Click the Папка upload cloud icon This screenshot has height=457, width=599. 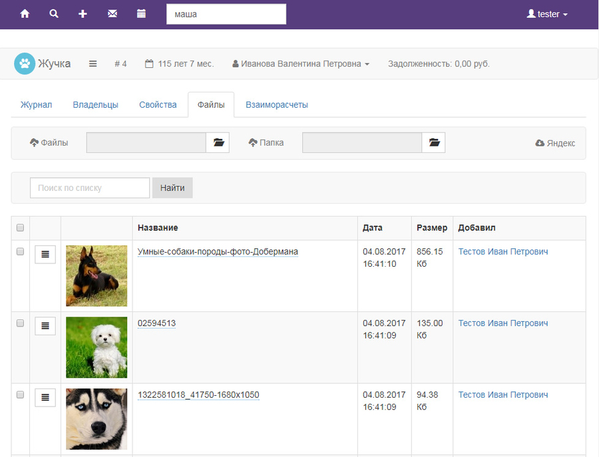[x=252, y=143]
